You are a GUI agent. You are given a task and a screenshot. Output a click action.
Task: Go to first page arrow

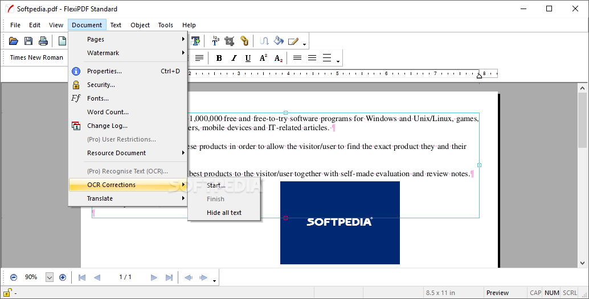[x=82, y=277]
